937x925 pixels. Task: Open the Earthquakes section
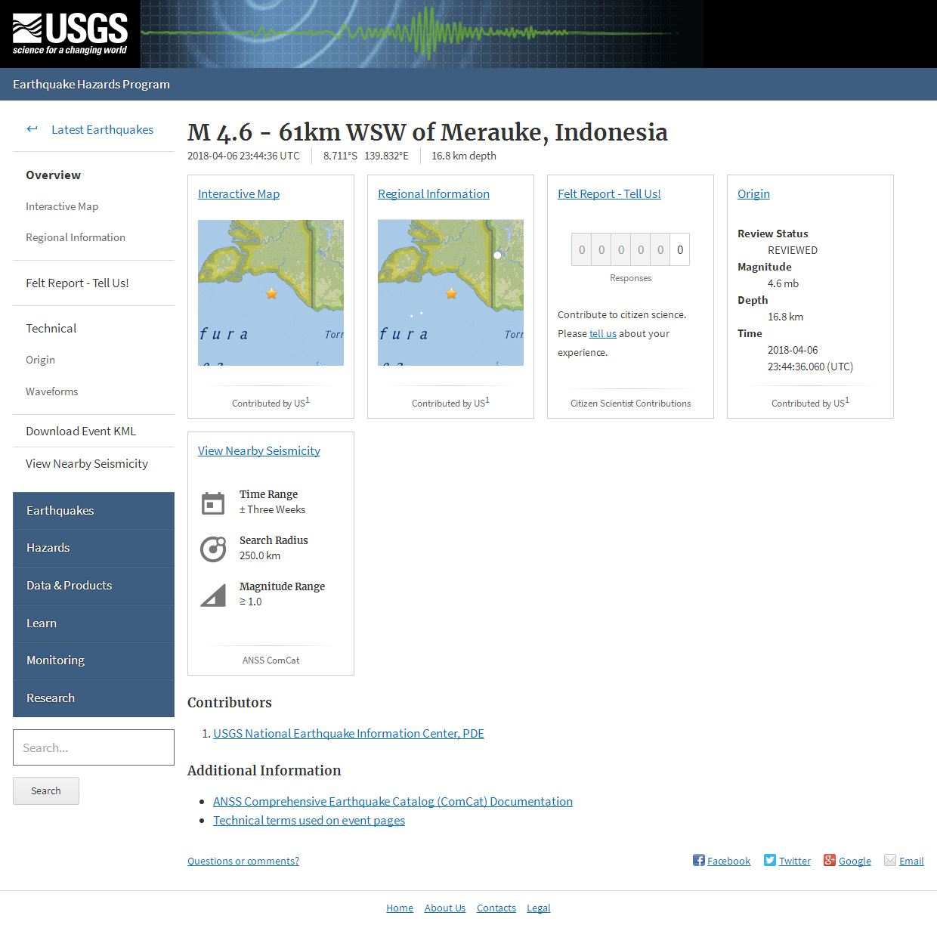(60, 510)
